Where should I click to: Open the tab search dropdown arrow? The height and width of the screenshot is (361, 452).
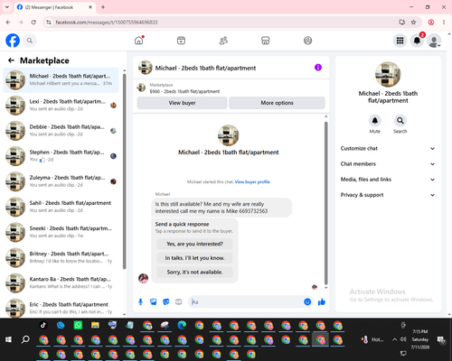(7, 7)
